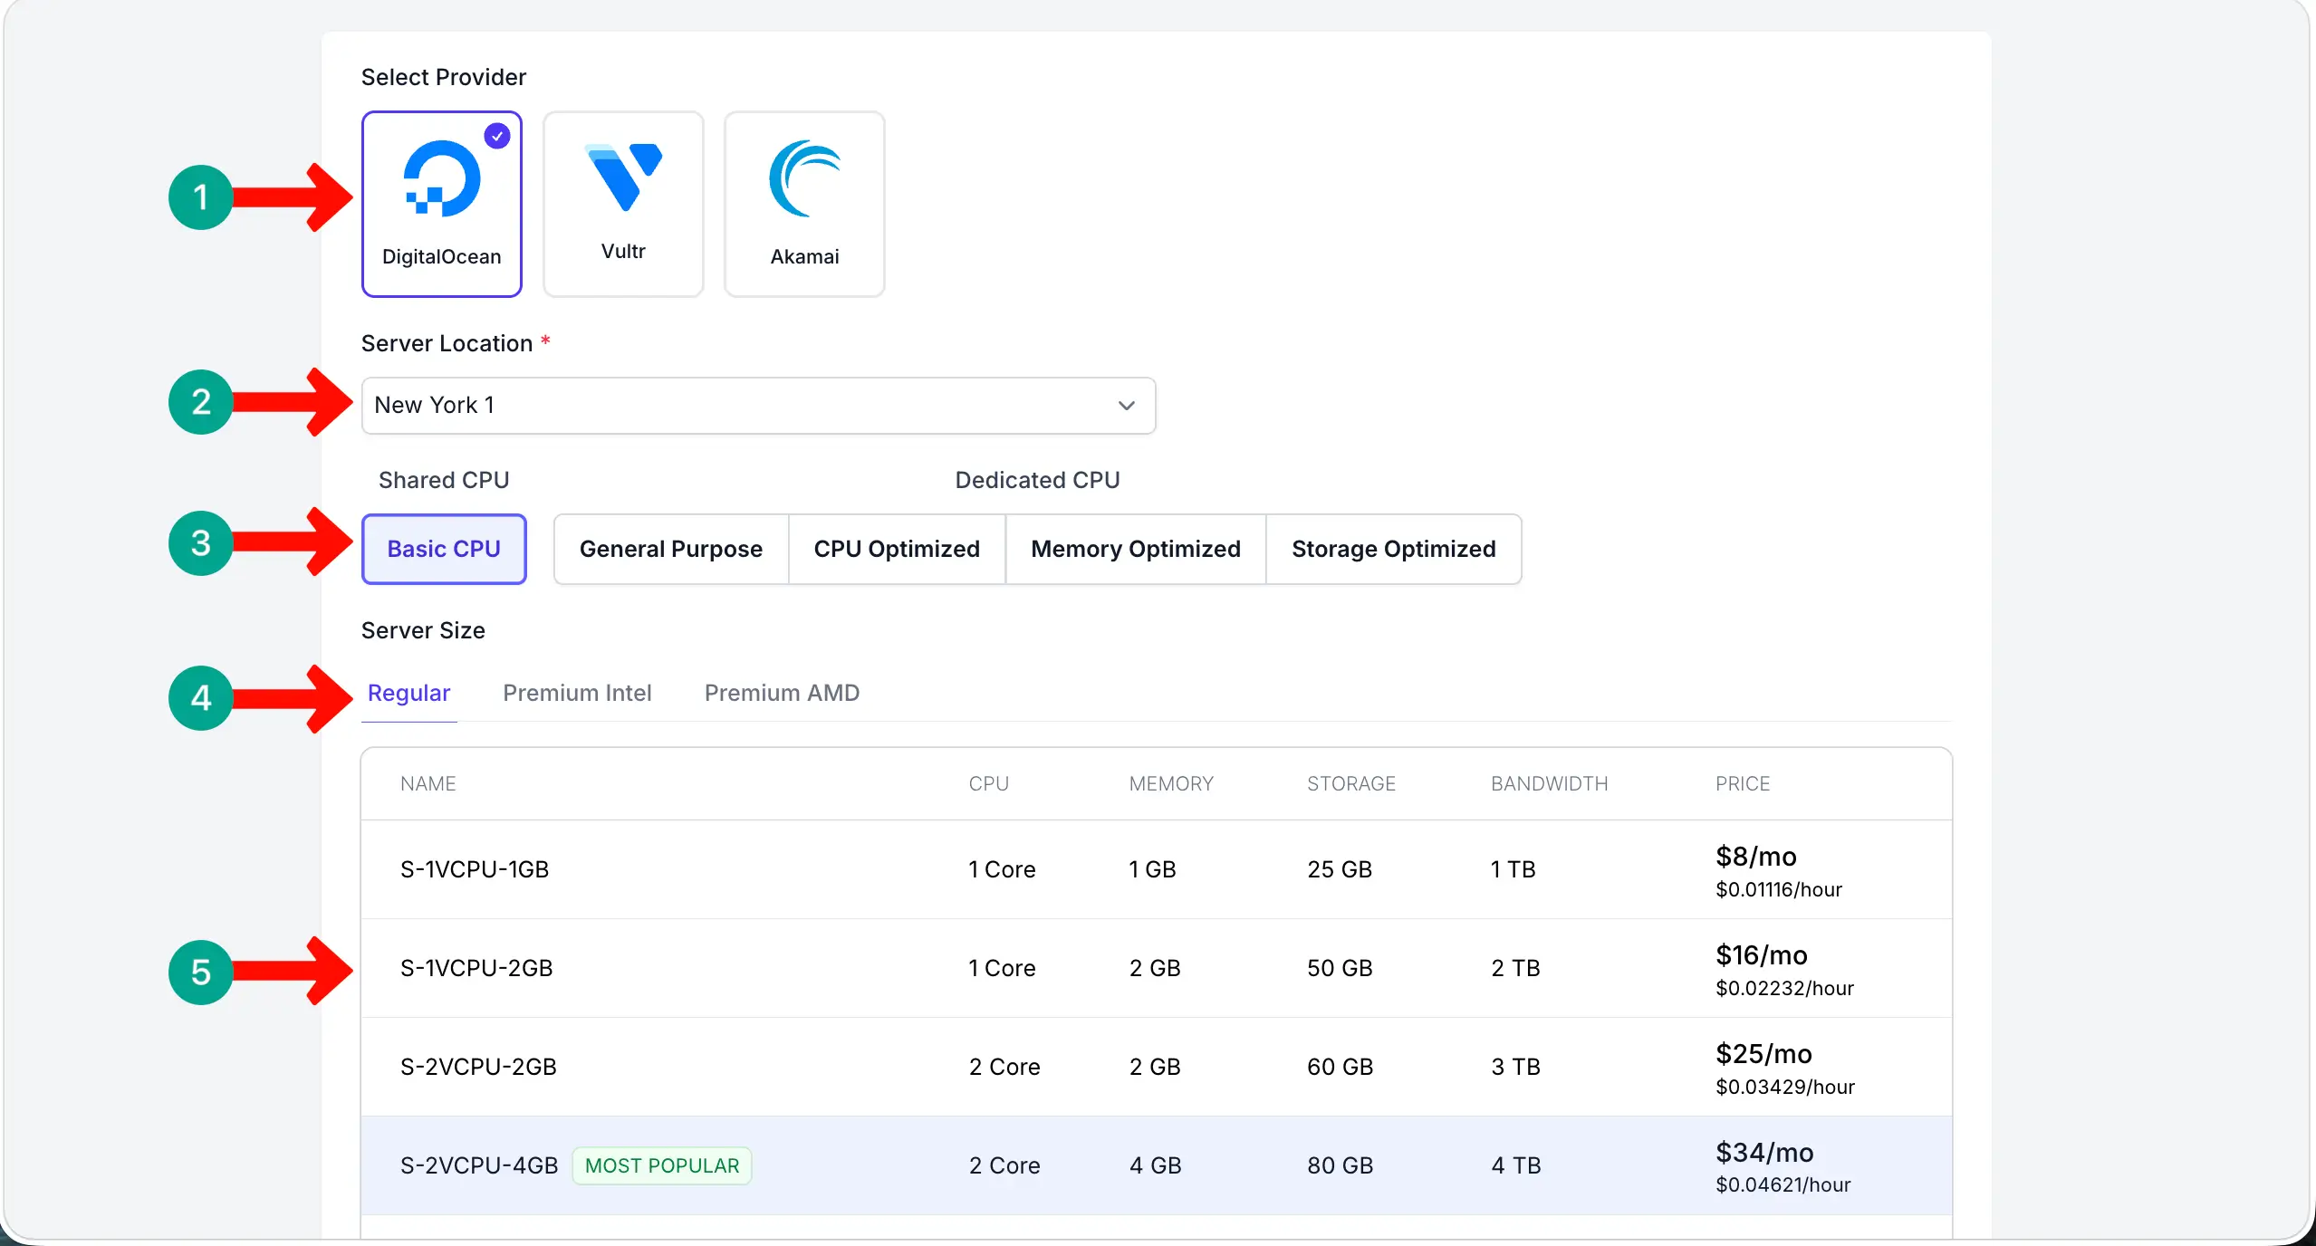The height and width of the screenshot is (1246, 2316).
Task: Switch to the Premium AMD tab
Action: [782, 693]
